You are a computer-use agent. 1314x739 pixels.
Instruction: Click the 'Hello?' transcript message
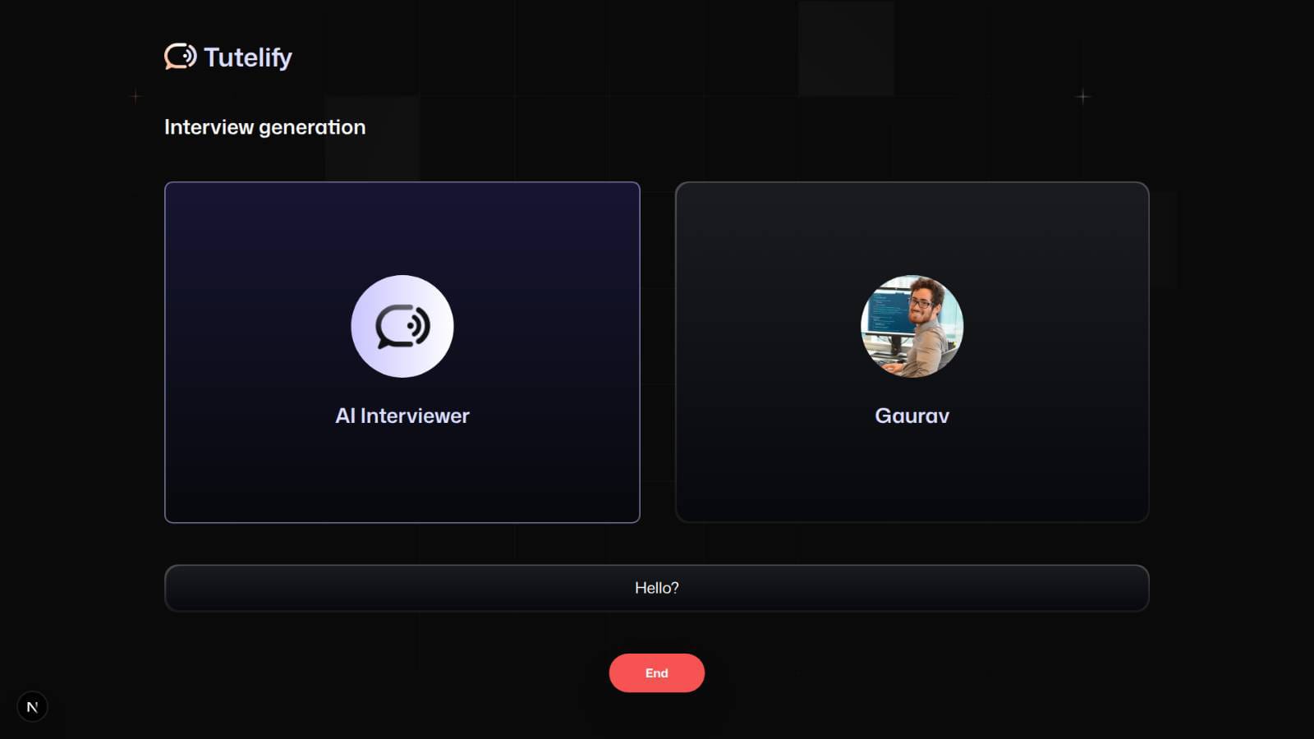click(657, 588)
